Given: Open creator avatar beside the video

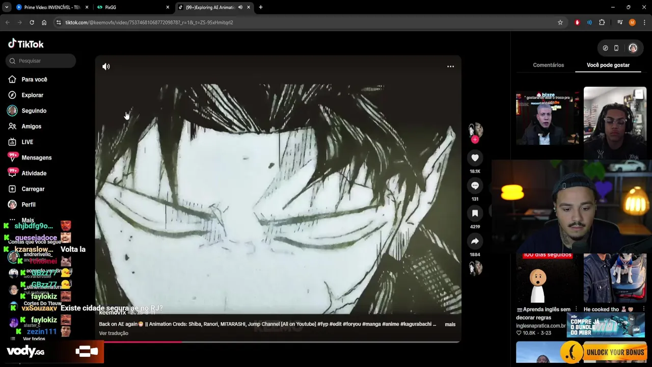Looking at the screenshot, I should 475,130.
